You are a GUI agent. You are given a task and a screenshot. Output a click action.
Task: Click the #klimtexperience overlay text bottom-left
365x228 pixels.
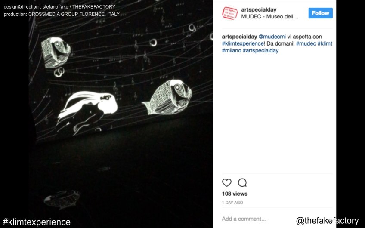pos(37,222)
